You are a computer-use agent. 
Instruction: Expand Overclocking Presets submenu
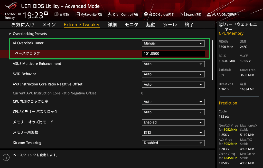(x=30, y=34)
